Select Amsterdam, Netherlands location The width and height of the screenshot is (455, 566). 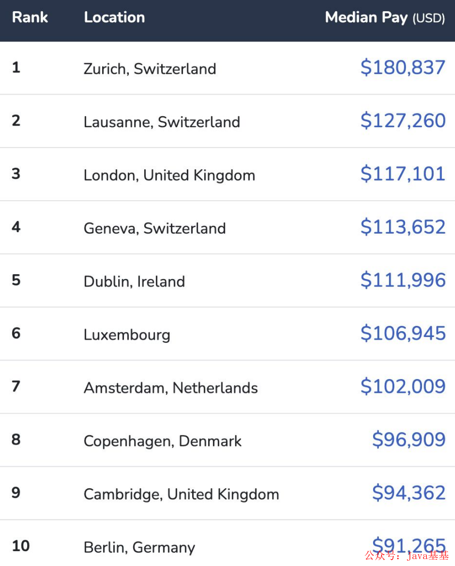(x=171, y=388)
